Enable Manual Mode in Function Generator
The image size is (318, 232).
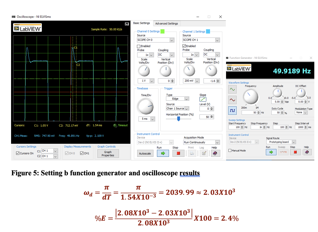tap(230, 151)
